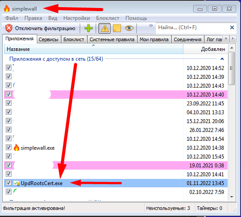Switch to the Сервисы tab
The image size is (241, 217).
48,40
